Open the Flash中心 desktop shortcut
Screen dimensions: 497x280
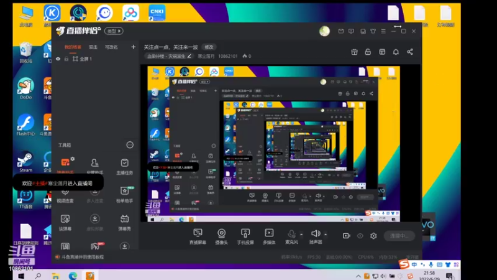tap(25, 125)
